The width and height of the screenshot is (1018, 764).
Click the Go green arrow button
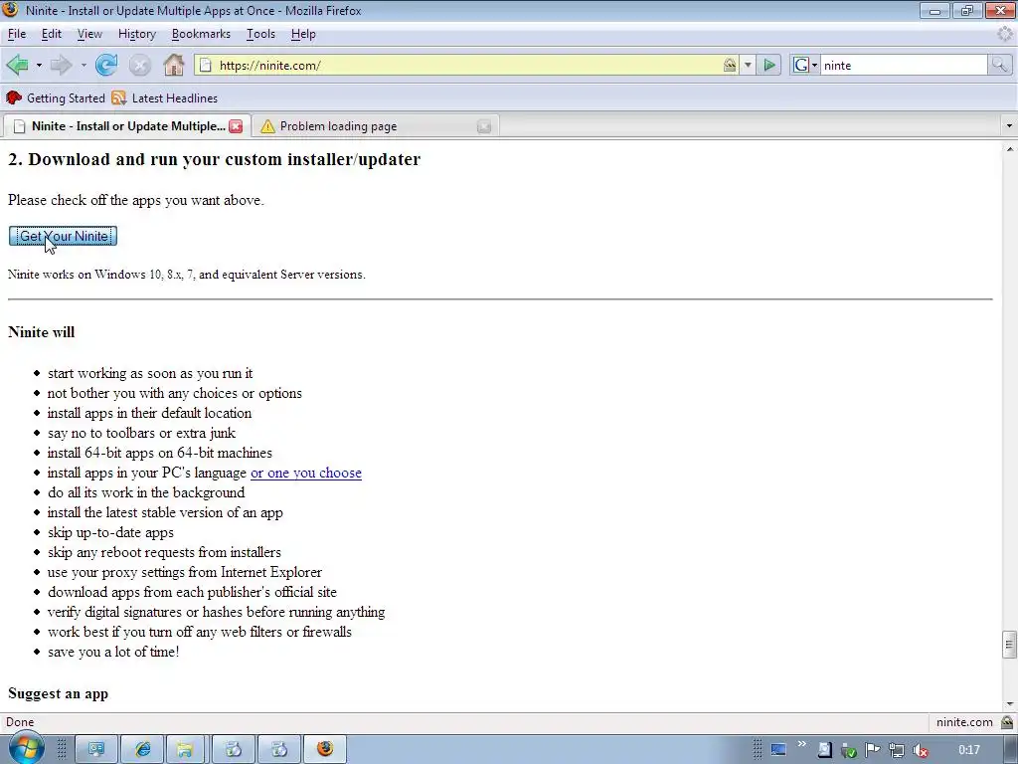(x=769, y=65)
